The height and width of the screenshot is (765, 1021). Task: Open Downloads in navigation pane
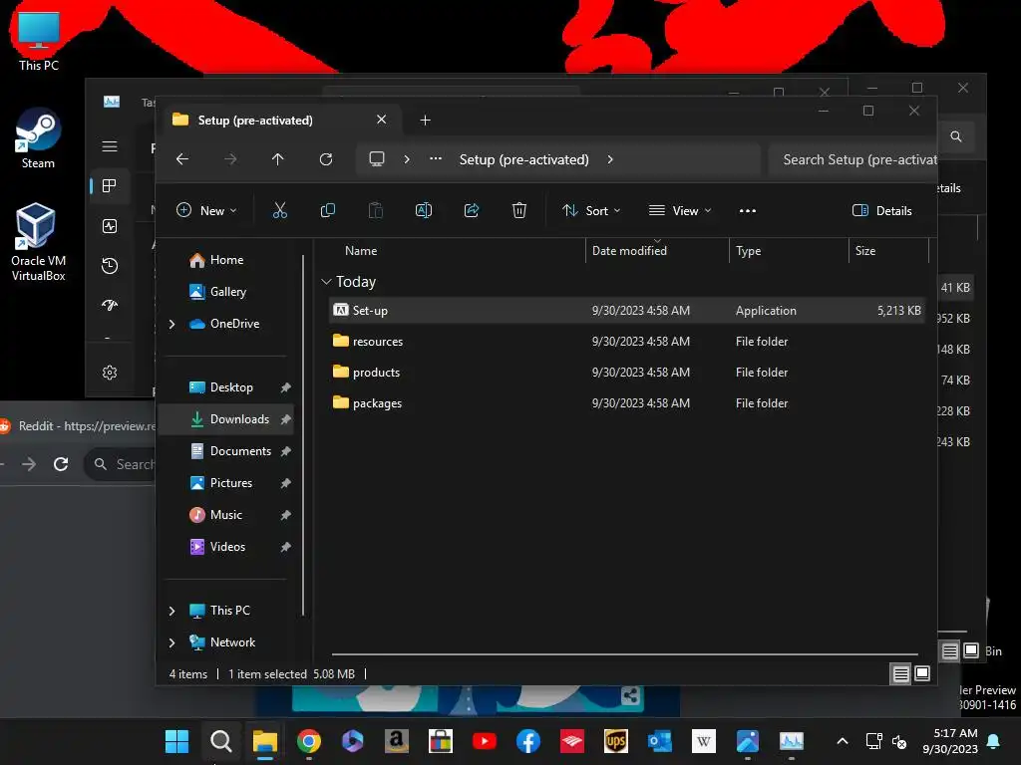225,419
